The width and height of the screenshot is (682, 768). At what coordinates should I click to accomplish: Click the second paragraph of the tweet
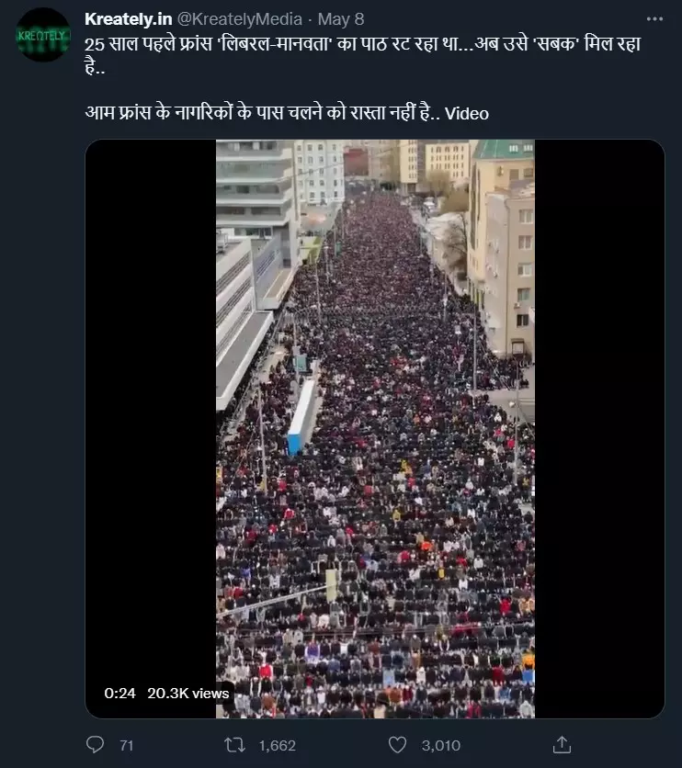pyautogui.click(x=287, y=113)
